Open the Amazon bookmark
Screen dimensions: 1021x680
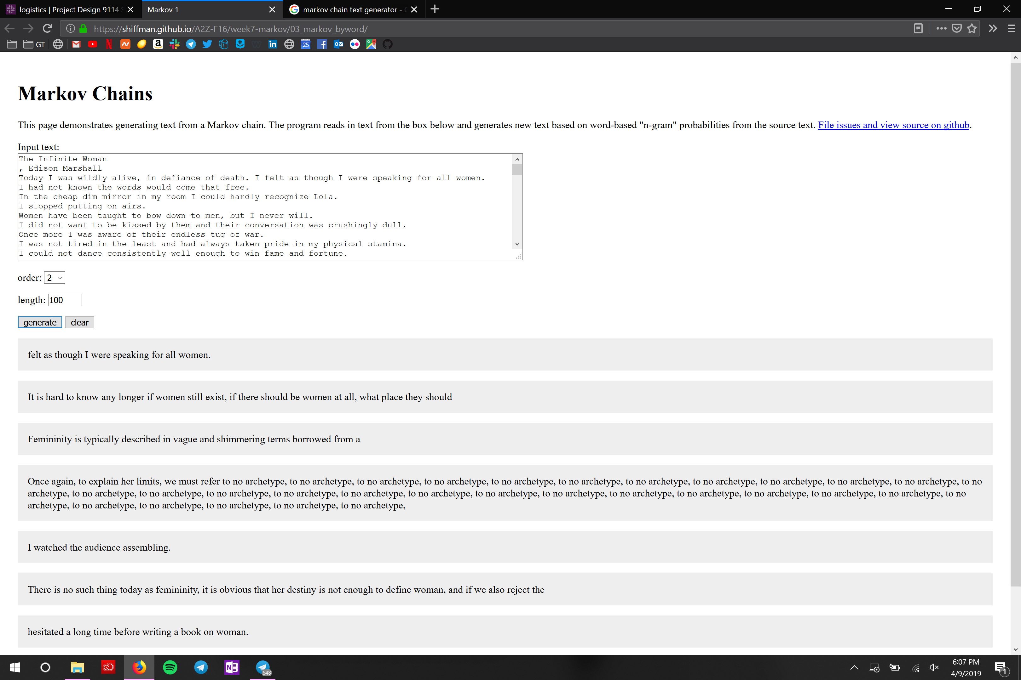pyautogui.click(x=158, y=44)
